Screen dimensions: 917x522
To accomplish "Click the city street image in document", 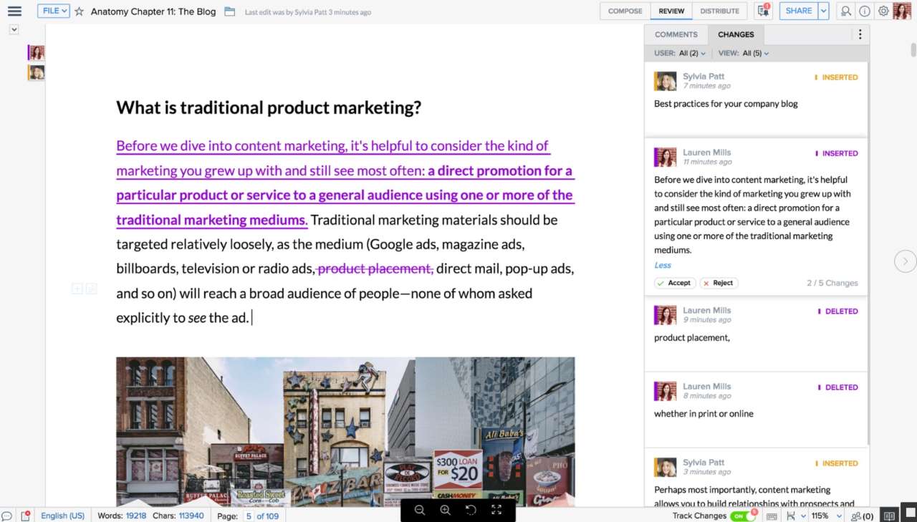I will click(345, 432).
